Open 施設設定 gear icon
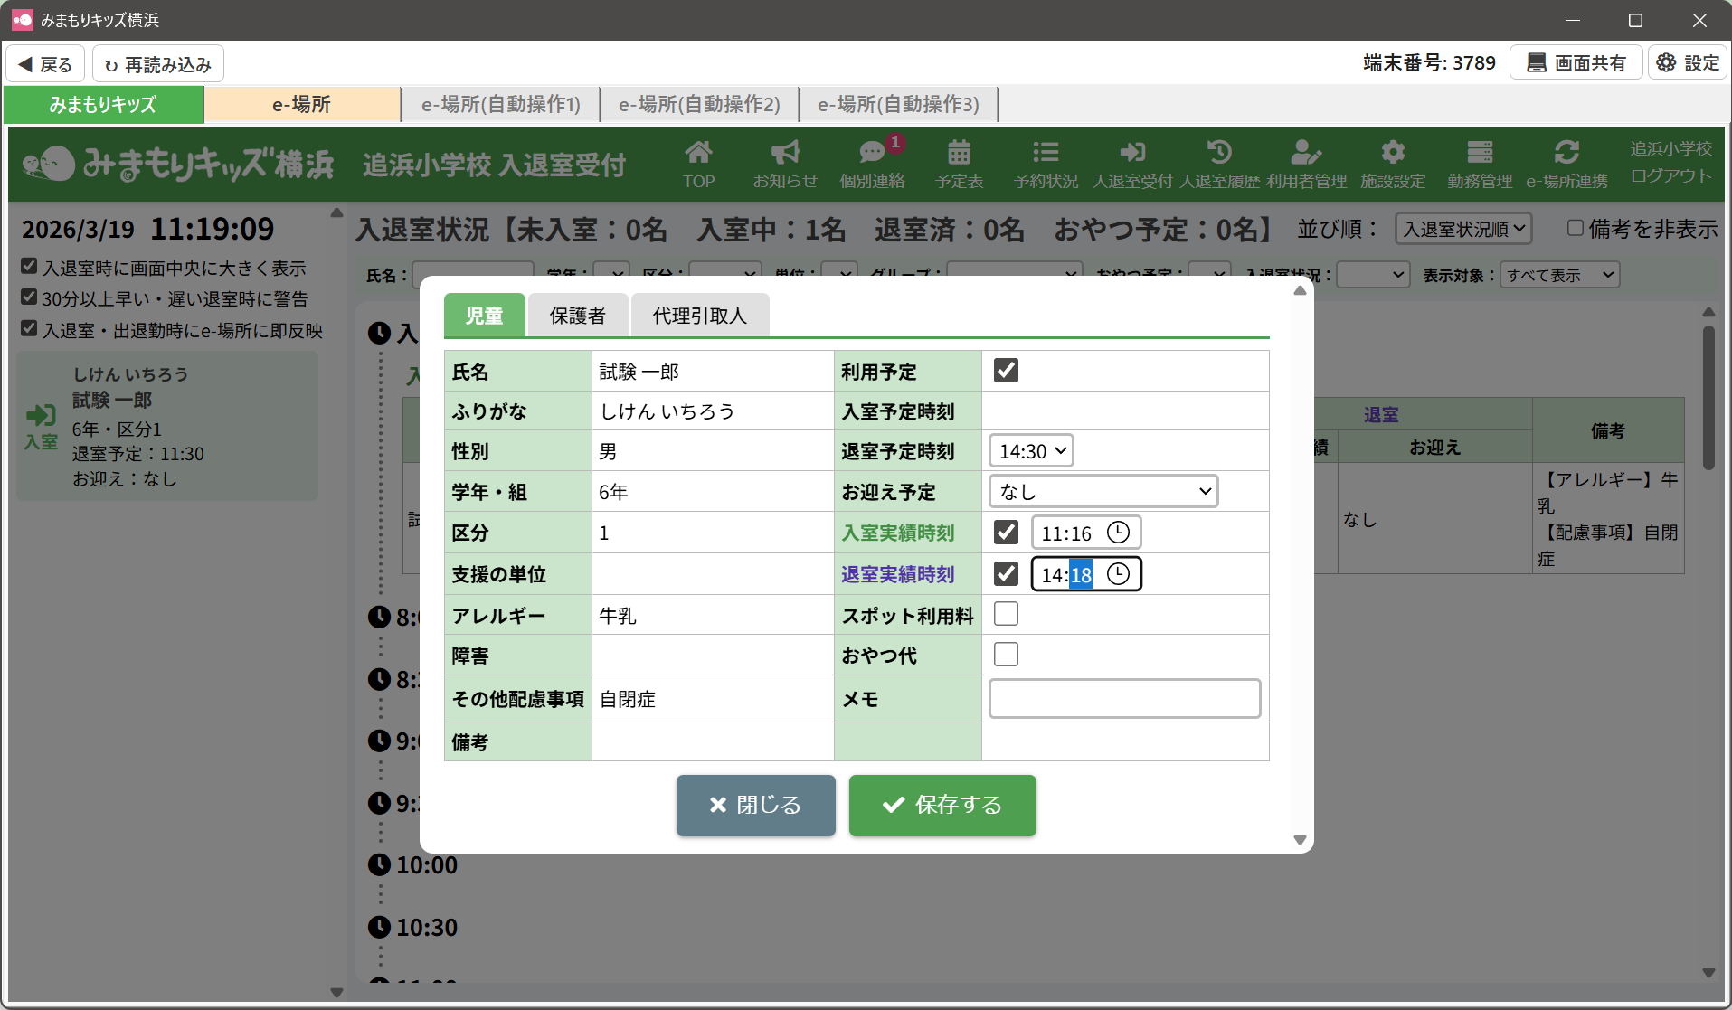This screenshot has width=1732, height=1010. click(x=1393, y=164)
